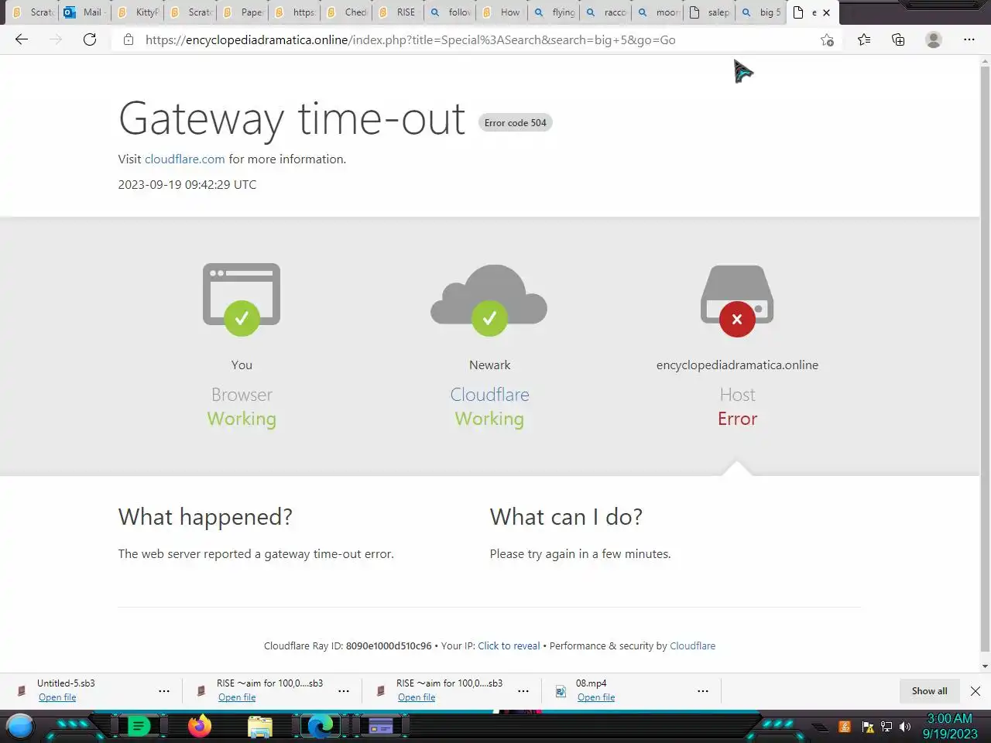Image resolution: width=991 pixels, height=743 pixels.
Task: Click the Cloudflare Ray ID value
Action: click(389, 645)
